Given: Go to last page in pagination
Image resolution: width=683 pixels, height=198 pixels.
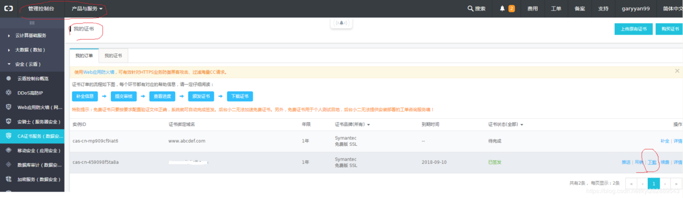Looking at the screenshot, I should tap(677, 183).
